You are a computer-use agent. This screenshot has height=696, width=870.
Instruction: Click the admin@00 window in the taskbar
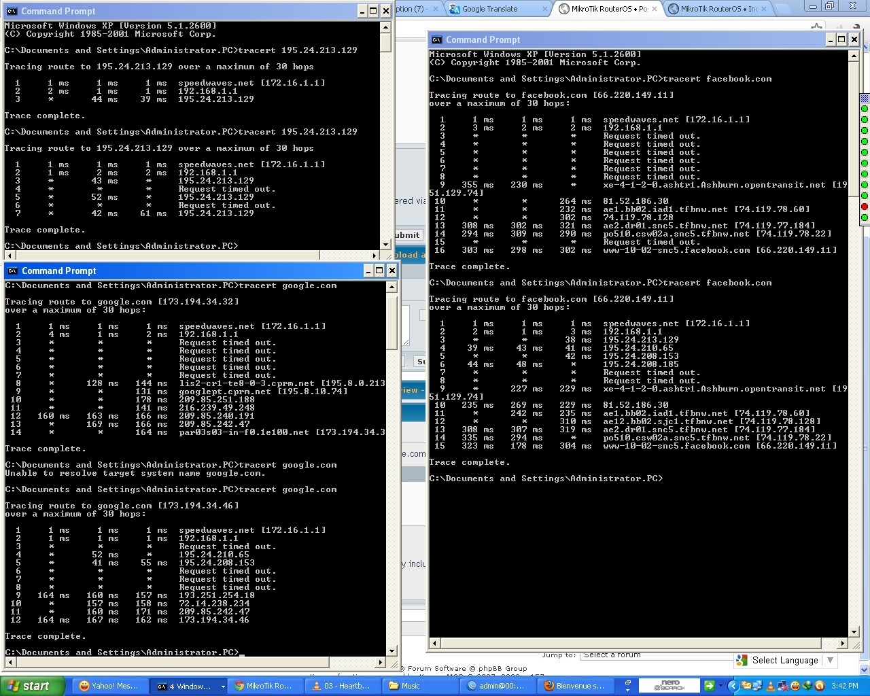(x=498, y=685)
